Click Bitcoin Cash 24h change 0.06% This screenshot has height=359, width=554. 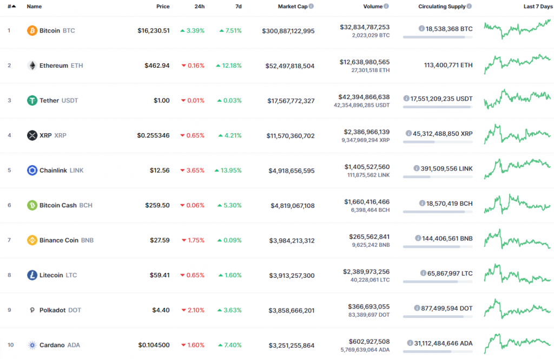192,205
